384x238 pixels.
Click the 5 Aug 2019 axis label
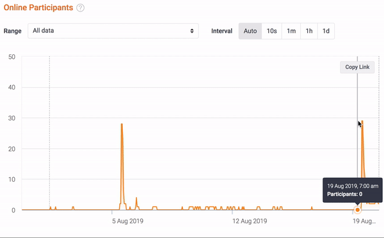click(x=127, y=221)
